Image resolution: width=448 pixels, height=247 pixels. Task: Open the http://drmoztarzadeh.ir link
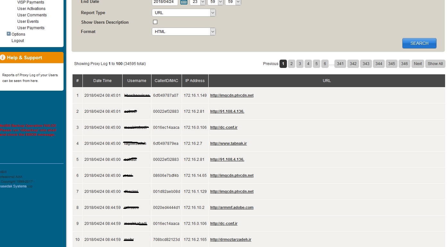[231, 240]
